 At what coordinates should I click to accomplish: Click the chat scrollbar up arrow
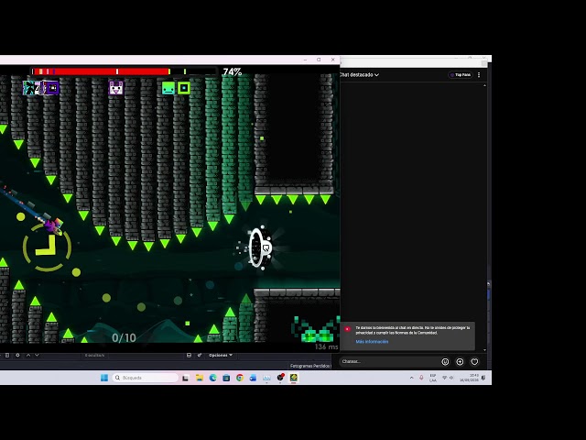coord(484,85)
